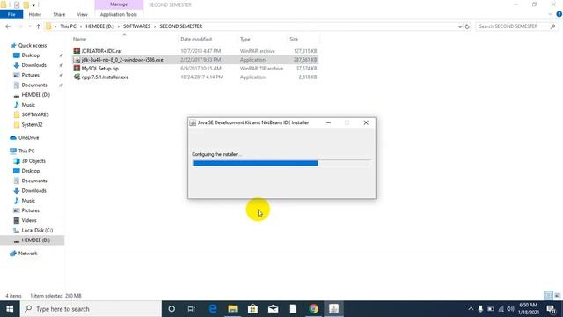Open the volume control tray icon
Image resolution: width=563 pixels, height=317 pixels.
[510, 309]
